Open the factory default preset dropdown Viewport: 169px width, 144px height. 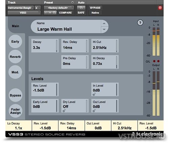pos(59,8)
